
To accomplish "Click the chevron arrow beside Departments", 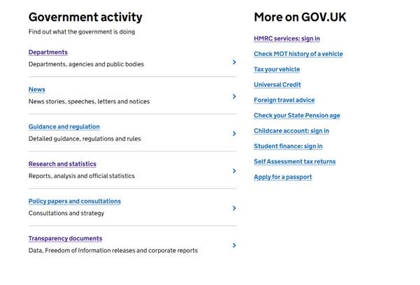I will tap(234, 62).
